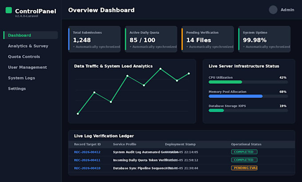Click the Deployment Stamp column header
The image size is (302, 182).
click(180, 144)
